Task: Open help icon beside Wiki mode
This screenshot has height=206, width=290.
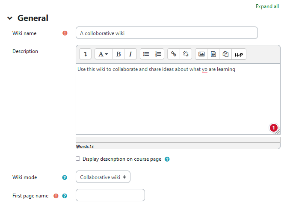Action: (65, 177)
